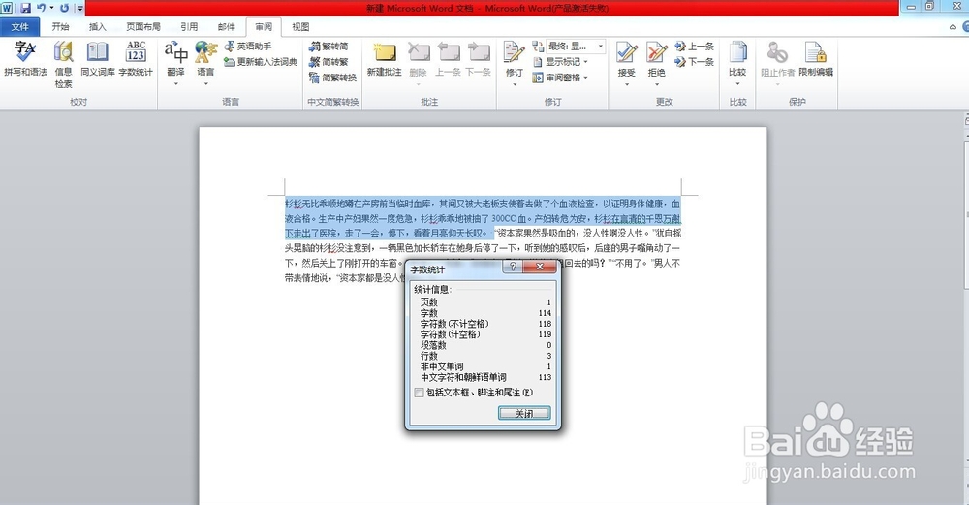The image size is (969, 505).
Task: Switch to the Insert (插入) tab
Action: tap(98, 26)
